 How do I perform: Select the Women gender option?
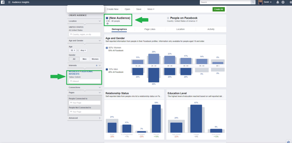[x=95, y=59]
